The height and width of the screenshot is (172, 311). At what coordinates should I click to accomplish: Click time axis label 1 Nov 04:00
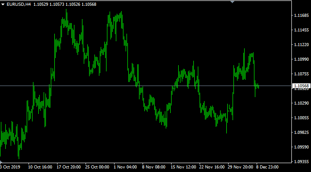pos(125,167)
